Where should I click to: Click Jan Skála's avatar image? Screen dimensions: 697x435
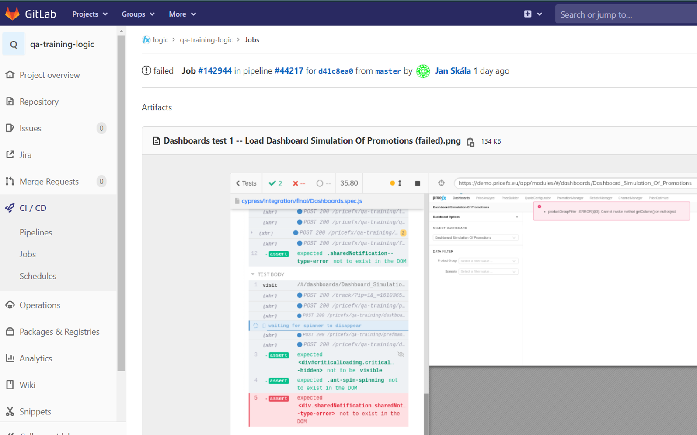coord(423,71)
